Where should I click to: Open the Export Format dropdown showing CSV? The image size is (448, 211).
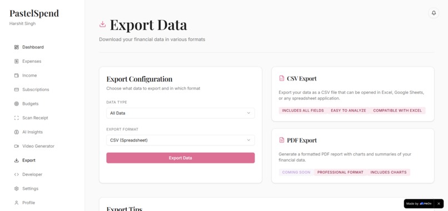tap(181, 140)
